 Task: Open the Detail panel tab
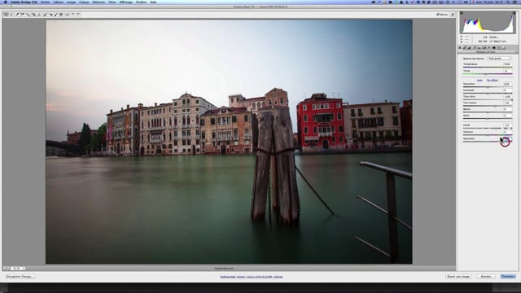pos(469,48)
